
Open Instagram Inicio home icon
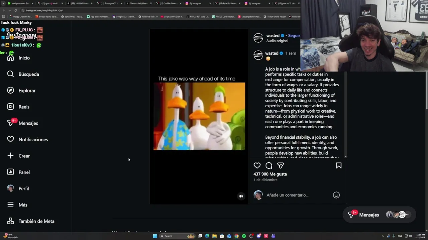coord(11,58)
